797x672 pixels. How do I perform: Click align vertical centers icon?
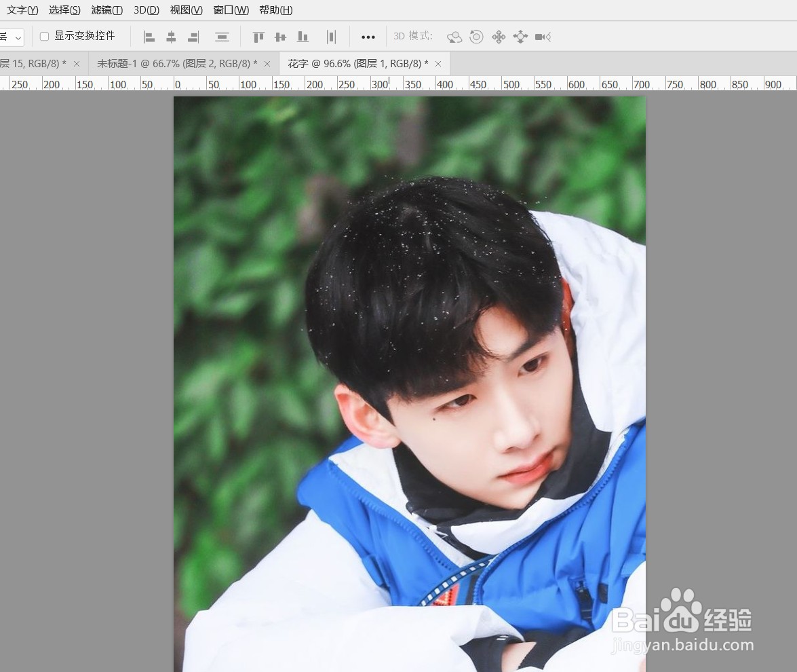point(281,37)
